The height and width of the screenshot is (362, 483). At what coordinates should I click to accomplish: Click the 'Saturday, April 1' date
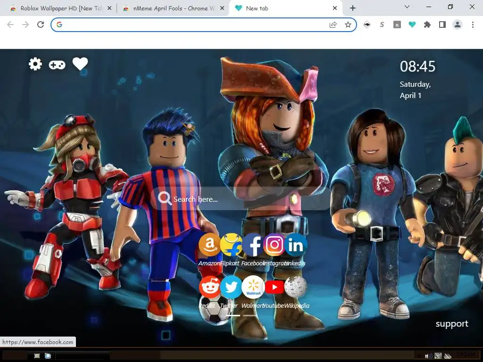tap(415, 90)
